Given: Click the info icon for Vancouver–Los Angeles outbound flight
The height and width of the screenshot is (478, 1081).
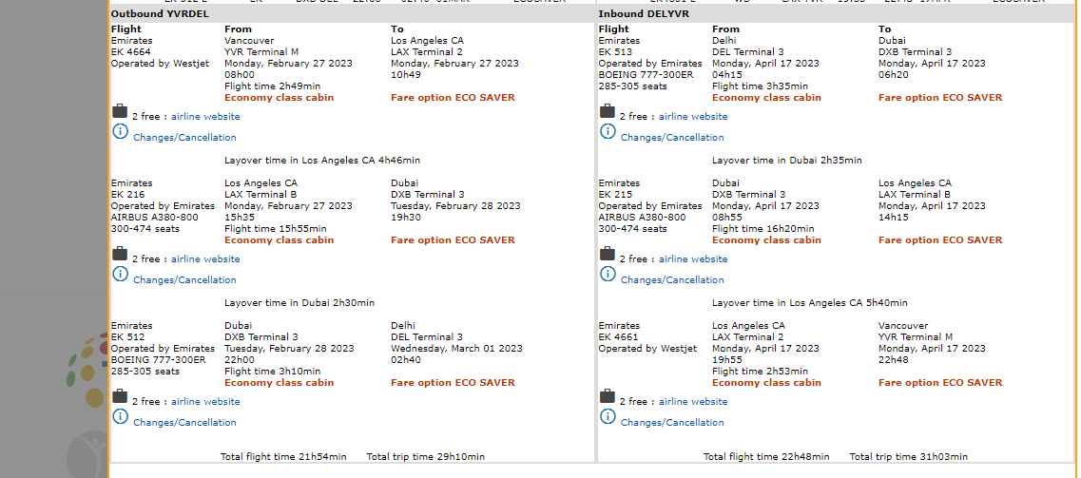Looking at the screenshot, I should (120, 131).
